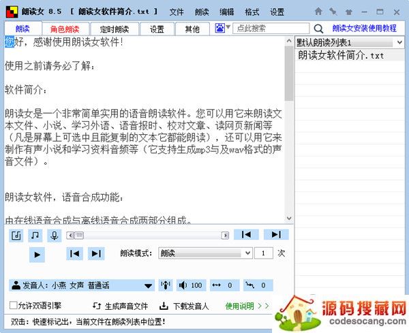The width and height of the screenshot is (409, 333).
Task: Open the 朗读模式 combo box
Action: pyautogui.click(x=206, y=253)
